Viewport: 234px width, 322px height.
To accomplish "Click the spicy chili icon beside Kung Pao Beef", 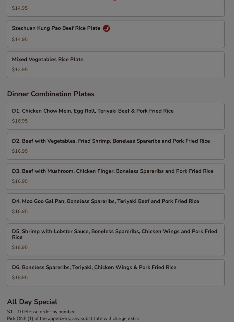I will [x=106, y=28].
